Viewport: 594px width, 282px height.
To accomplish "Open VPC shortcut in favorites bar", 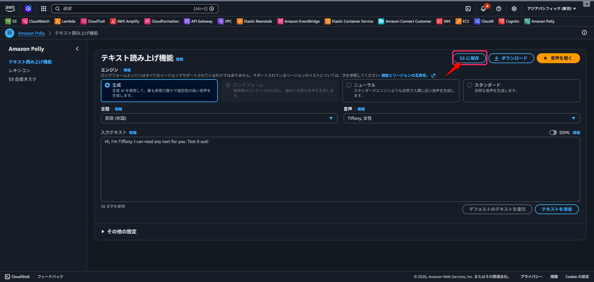I will (225, 21).
